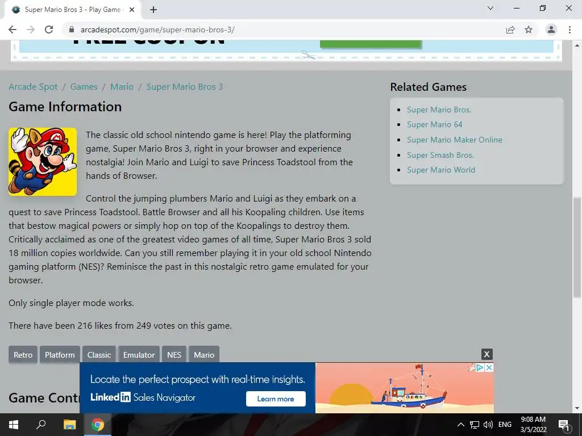The height and width of the screenshot is (436, 582).
Task: Click the Chrome taskbar icon
Action: pyautogui.click(x=98, y=425)
